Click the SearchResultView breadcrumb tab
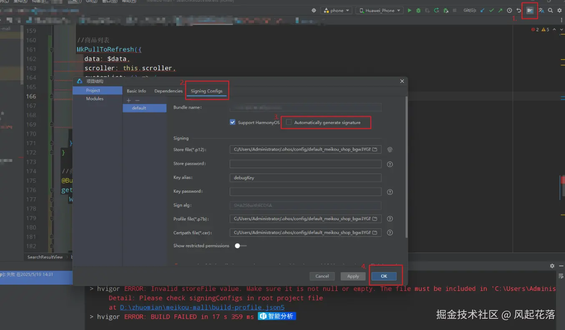Image resolution: width=565 pixels, height=330 pixels. [x=45, y=257]
